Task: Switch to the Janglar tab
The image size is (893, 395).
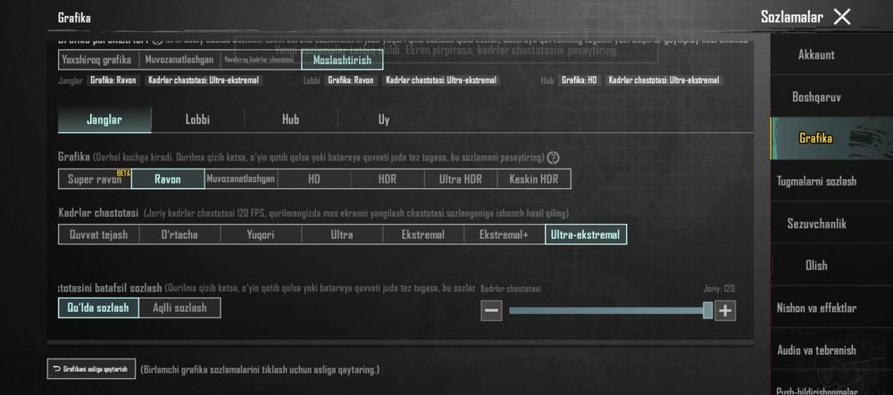Action: tap(104, 119)
